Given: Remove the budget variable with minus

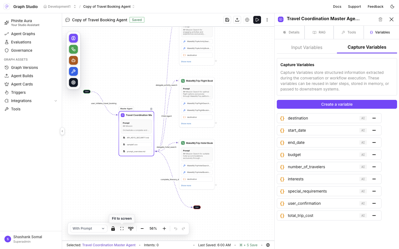Looking at the screenshot, I should (374, 155).
